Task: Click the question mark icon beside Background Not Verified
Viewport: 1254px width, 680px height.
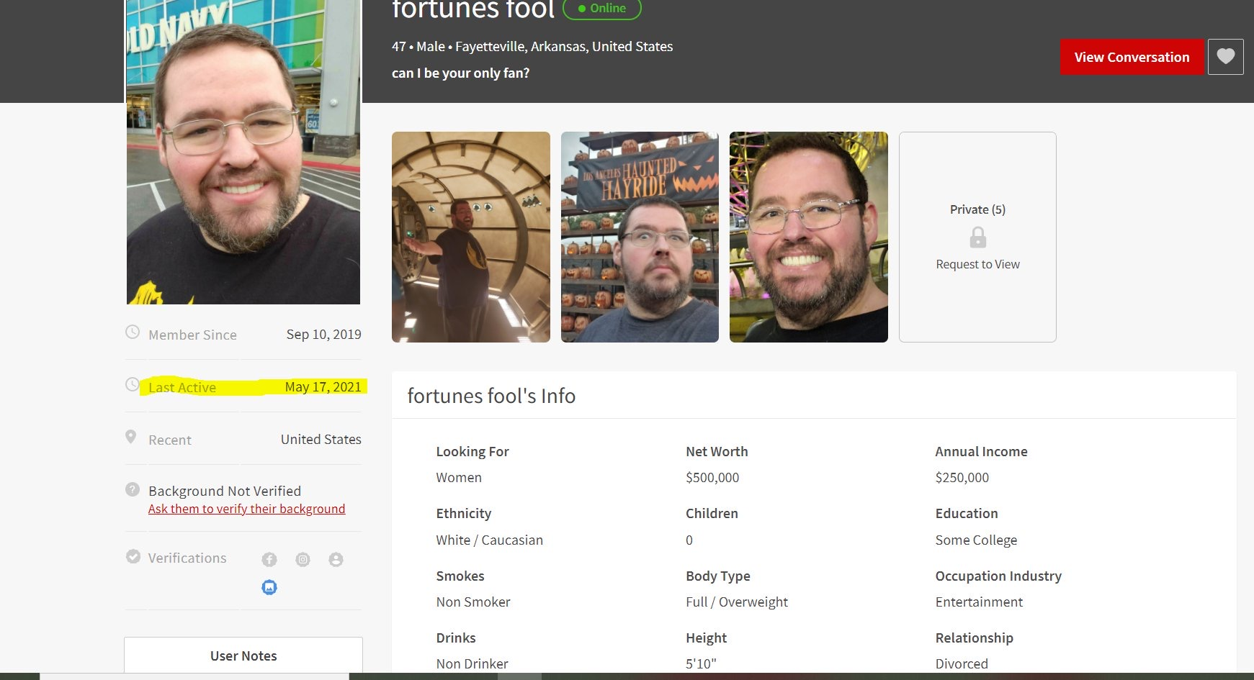Action: (133, 489)
